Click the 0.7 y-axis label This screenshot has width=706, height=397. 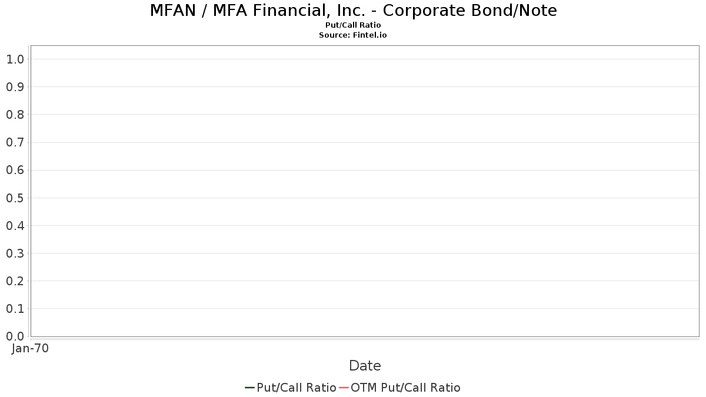pos(15,142)
